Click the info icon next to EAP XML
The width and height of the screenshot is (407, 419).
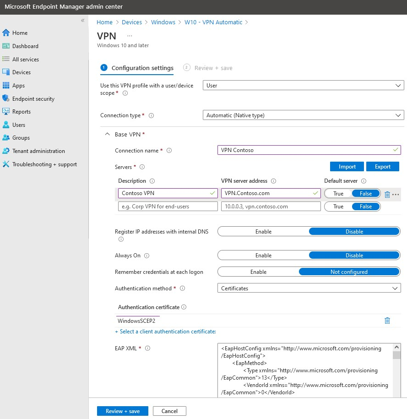(147, 348)
